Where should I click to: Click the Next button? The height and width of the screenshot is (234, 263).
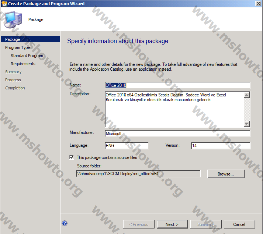click(172, 224)
